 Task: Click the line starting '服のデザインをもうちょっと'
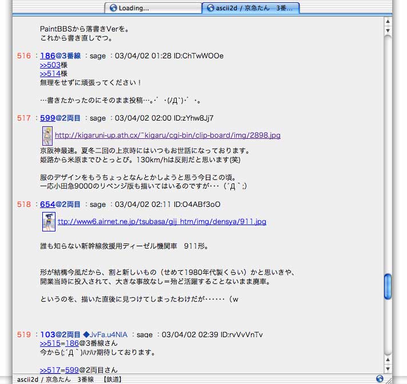(x=138, y=178)
